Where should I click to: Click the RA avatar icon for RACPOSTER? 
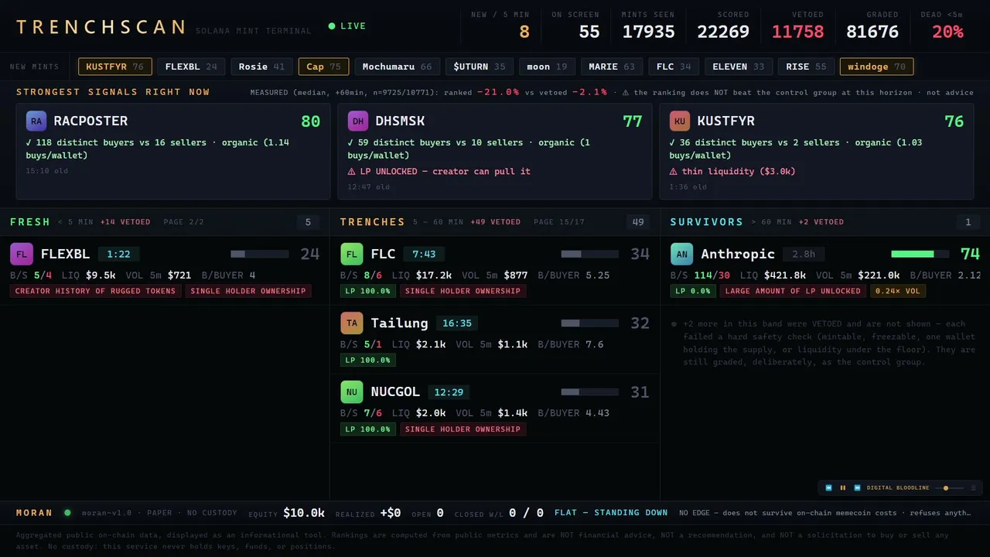(36, 121)
